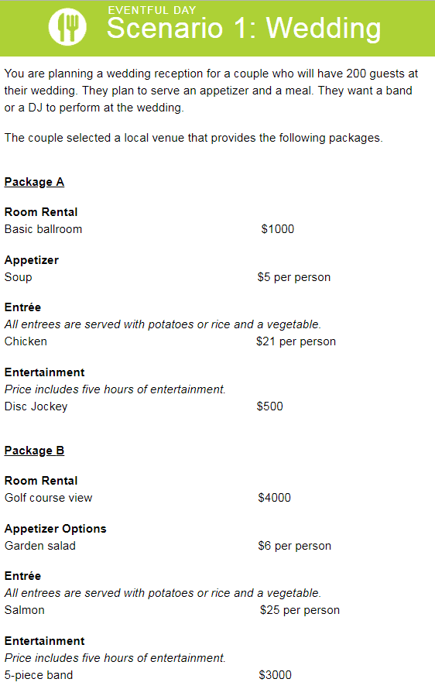
Task: Click the Salmon entrée item
Action: (x=25, y=610)
